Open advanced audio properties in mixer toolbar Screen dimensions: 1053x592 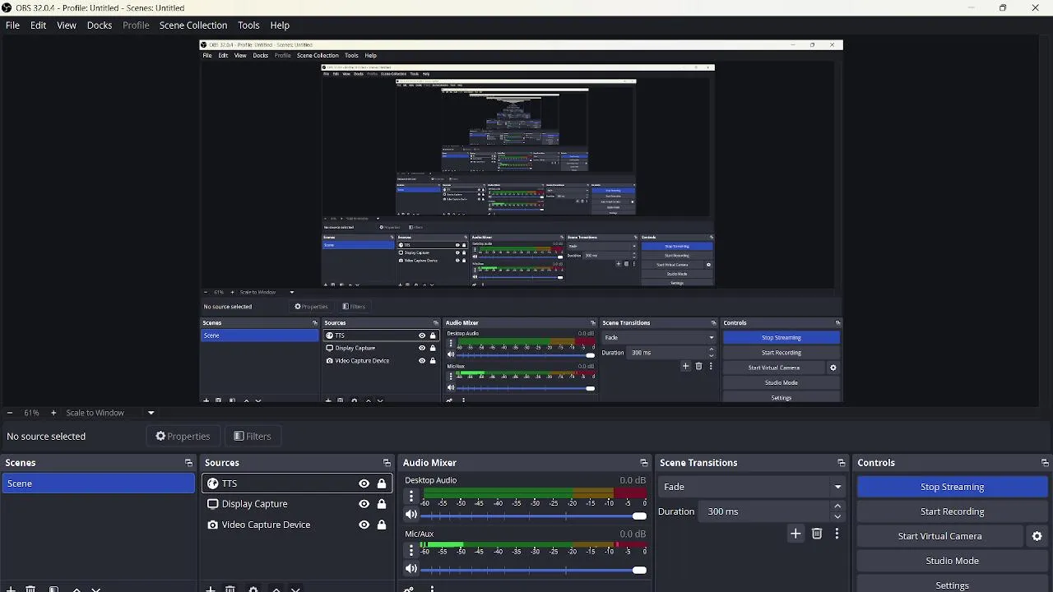409,589
